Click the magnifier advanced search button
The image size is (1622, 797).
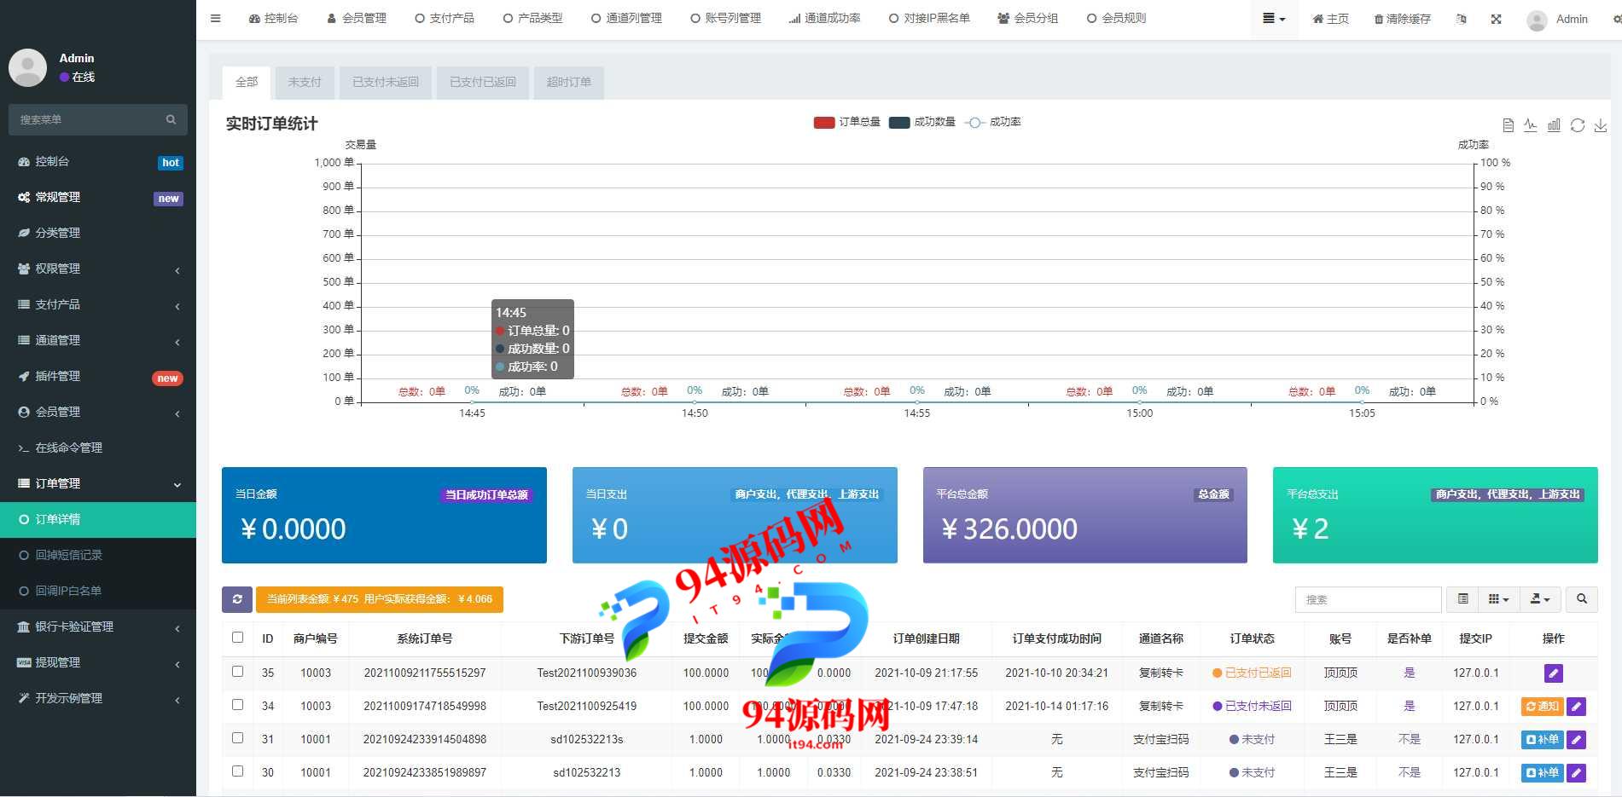tap(1582, 599)
